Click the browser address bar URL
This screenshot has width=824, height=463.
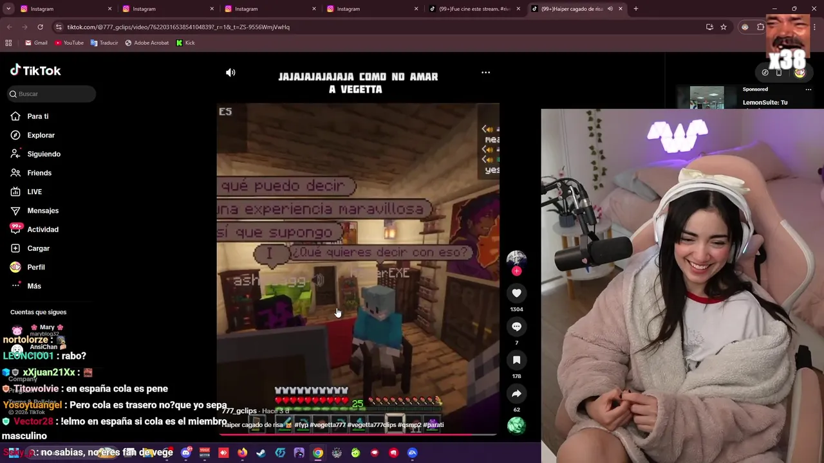178,27
